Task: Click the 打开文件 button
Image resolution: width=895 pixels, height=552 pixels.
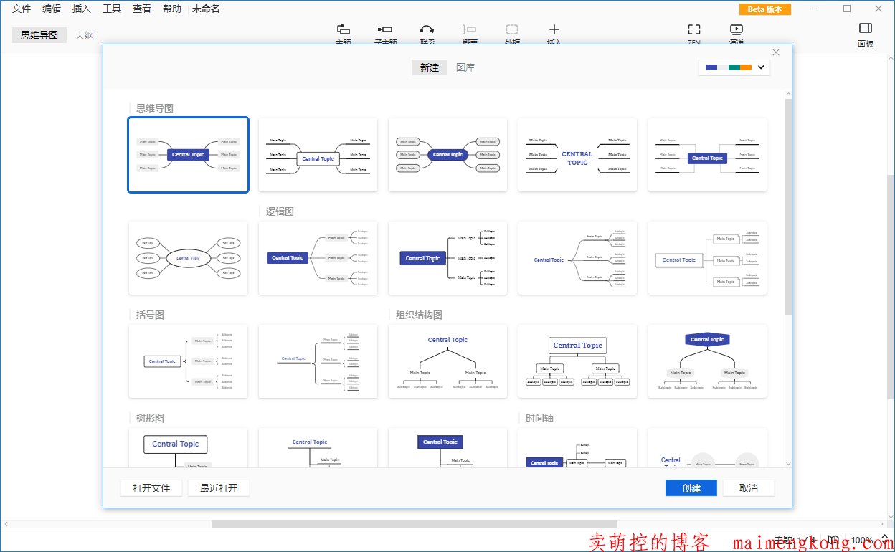Action: pos(151,488)
